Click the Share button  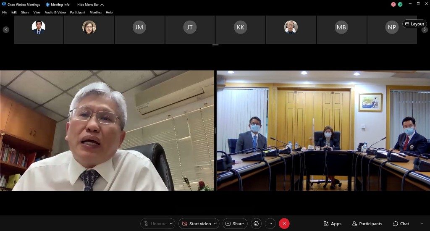click(235, 224)
